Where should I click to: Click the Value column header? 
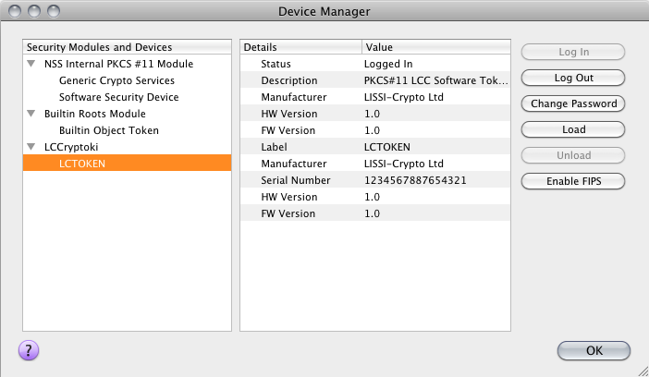(436, 47)
